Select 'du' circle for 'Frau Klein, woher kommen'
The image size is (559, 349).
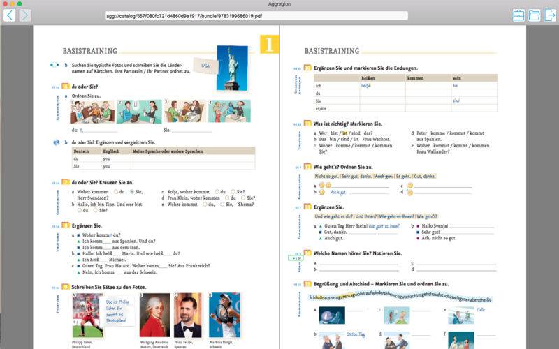click(x=227, y=198)
